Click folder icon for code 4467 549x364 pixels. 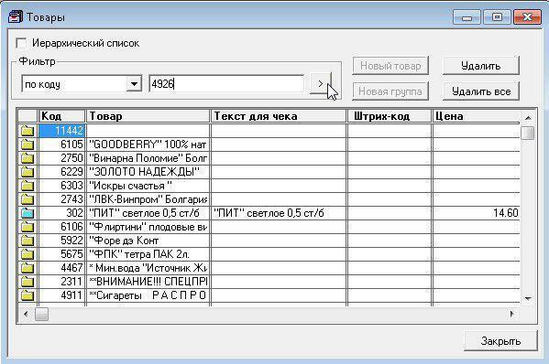pyautogui.click(x=27, y=268)
